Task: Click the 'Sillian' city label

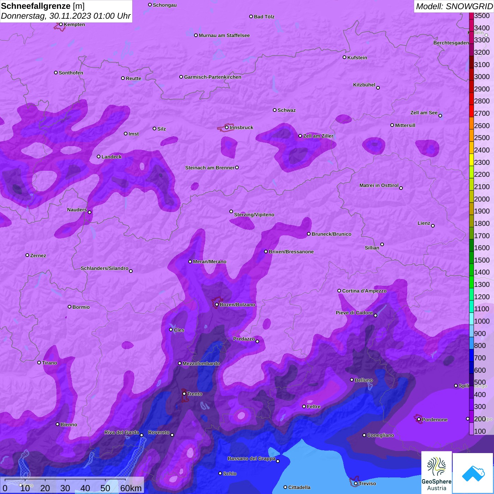Action: [372, 248]
